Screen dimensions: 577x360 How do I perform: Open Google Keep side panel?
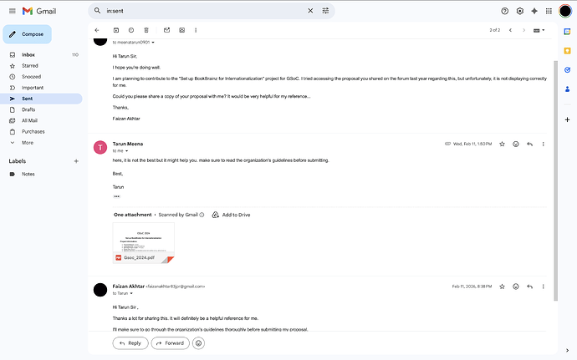pyautogui.click(x=567, y=51)
